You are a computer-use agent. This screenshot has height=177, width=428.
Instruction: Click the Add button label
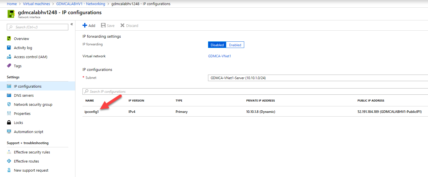[x=92, y=26]
